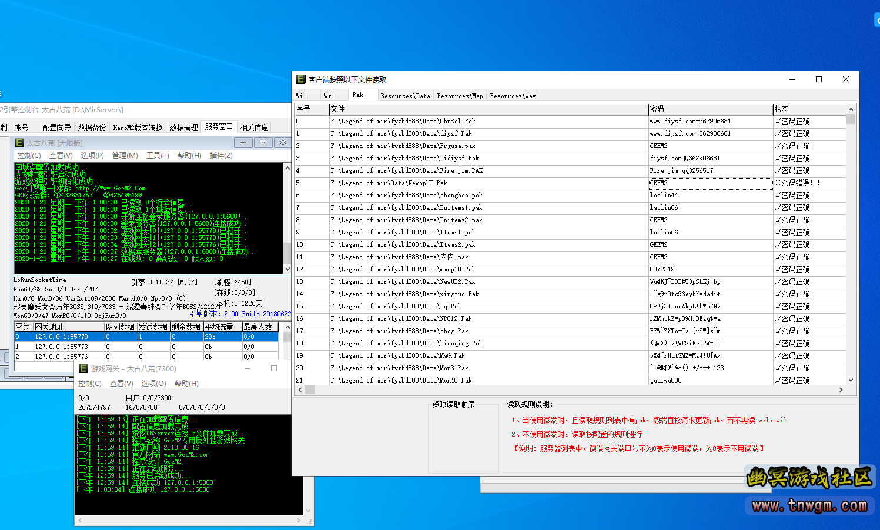880x530 pixels.
Task: Select the 服务窗口 tab
Action: (219, 126)
